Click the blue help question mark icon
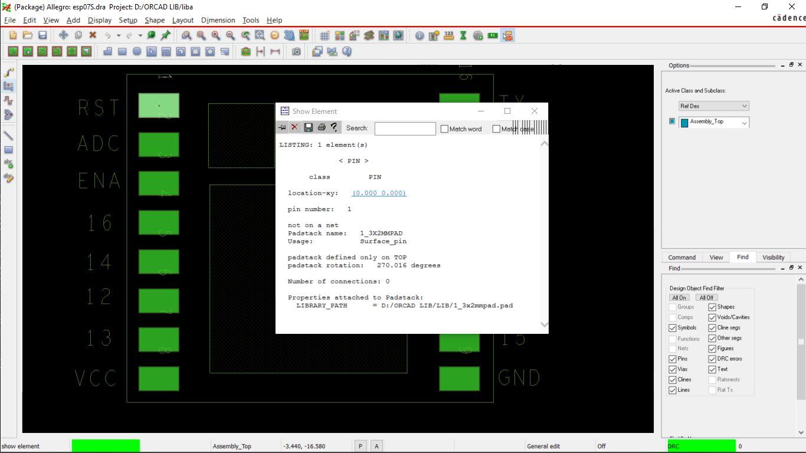Image resolution: width=806 pixels, height=453 pixels. coord(347,51)
